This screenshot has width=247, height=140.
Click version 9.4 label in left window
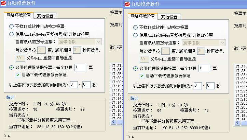(6, 136)
